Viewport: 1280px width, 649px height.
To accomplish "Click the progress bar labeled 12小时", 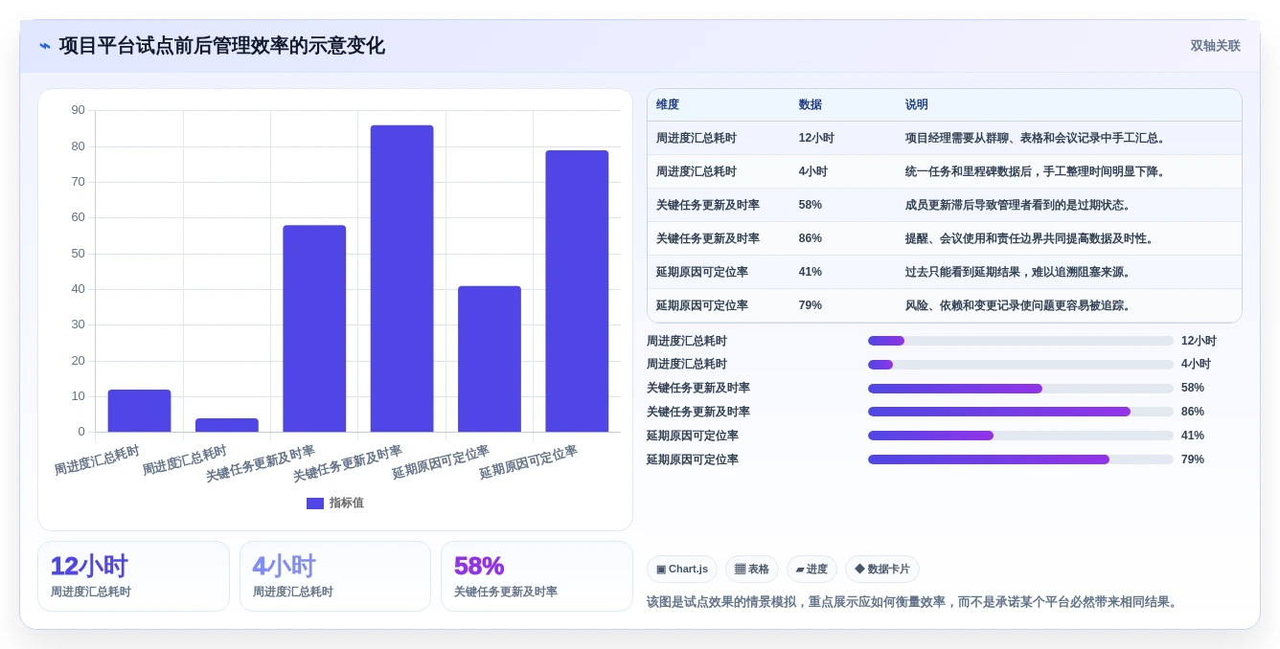I will pos(1020,341).
